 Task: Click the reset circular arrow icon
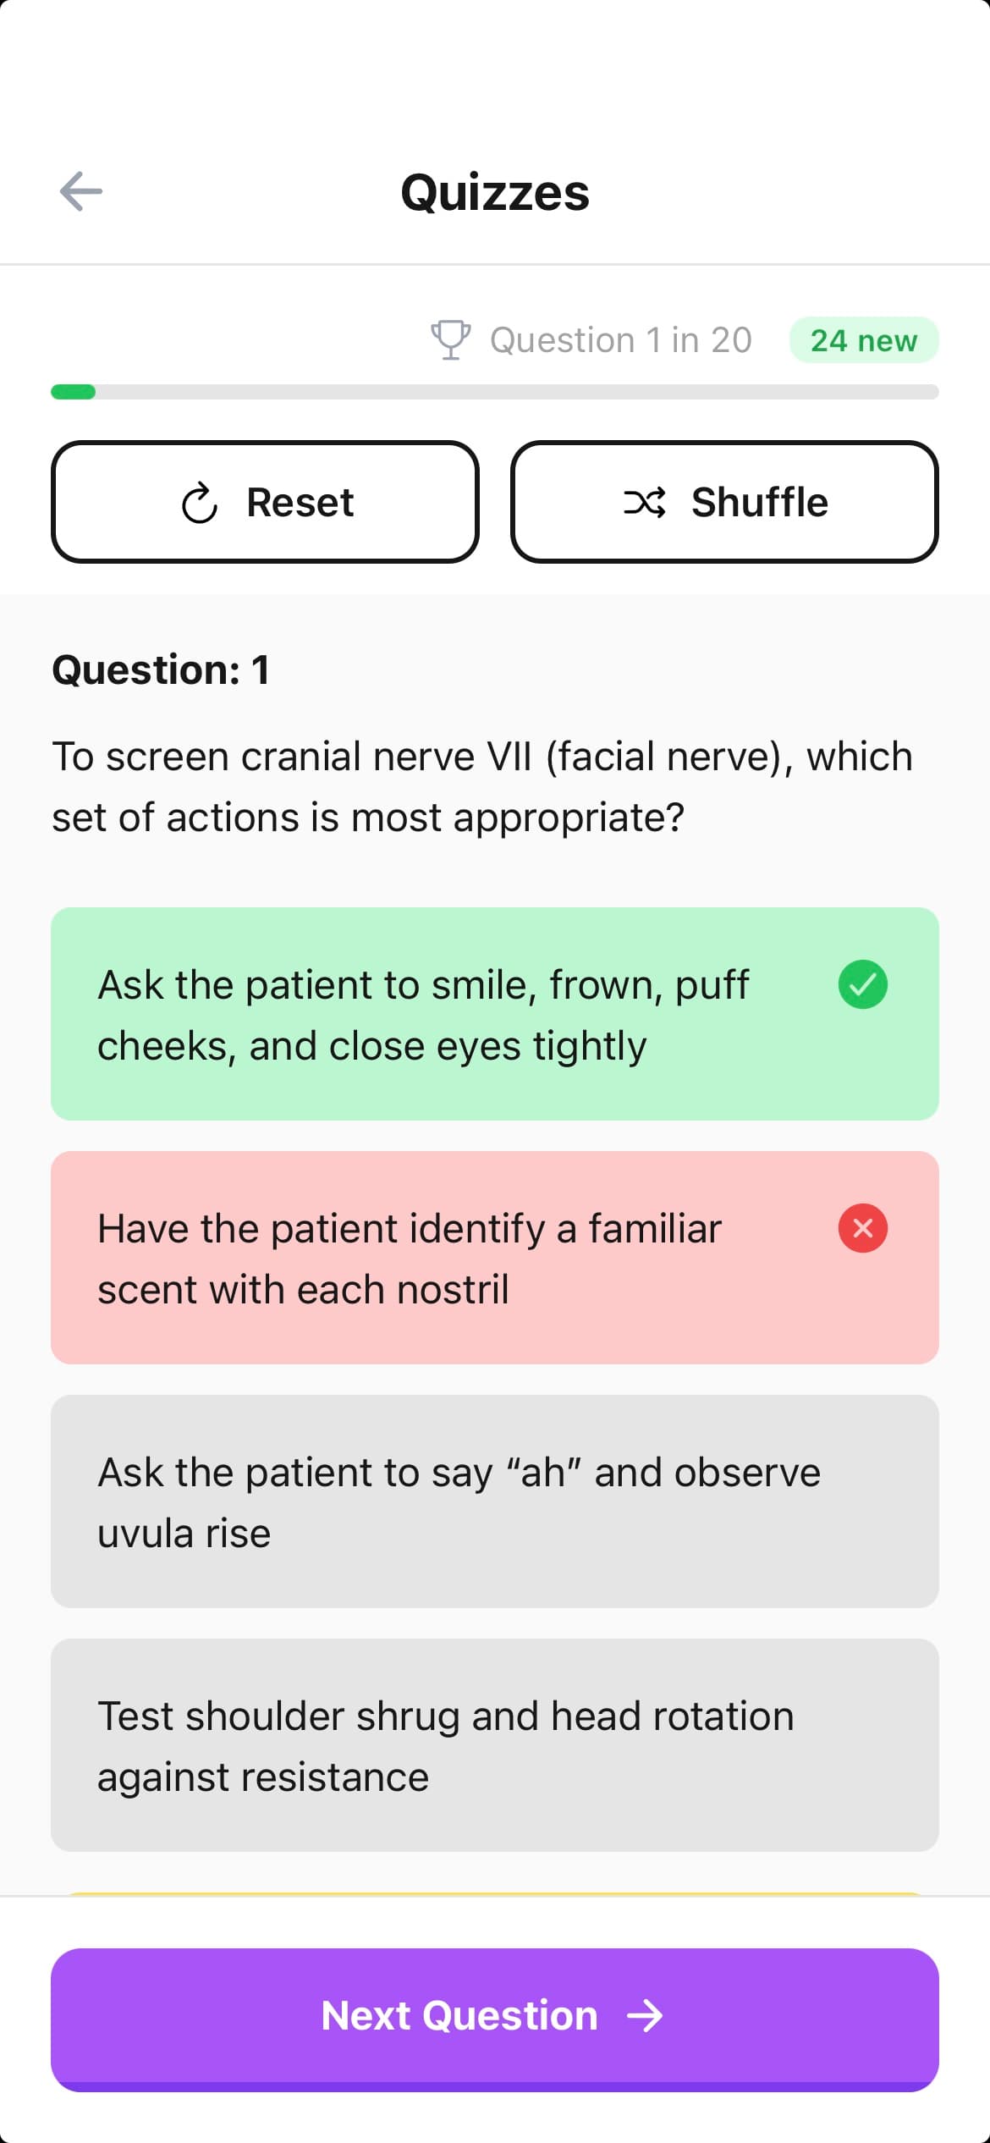200,501
